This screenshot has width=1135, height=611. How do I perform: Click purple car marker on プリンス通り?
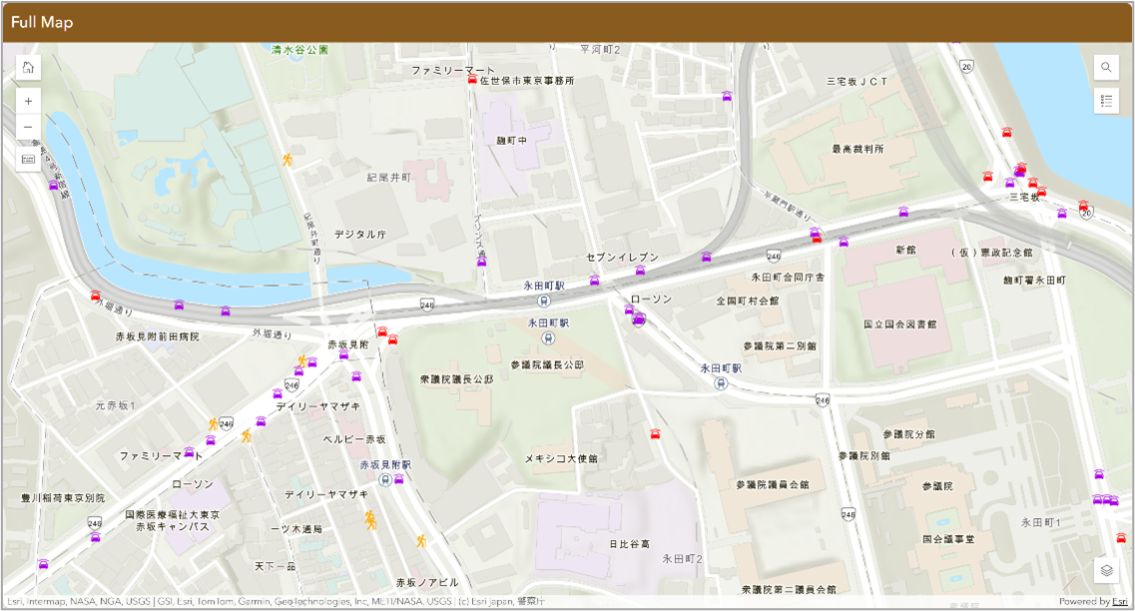pyautogui.click(x=481, y=262)
